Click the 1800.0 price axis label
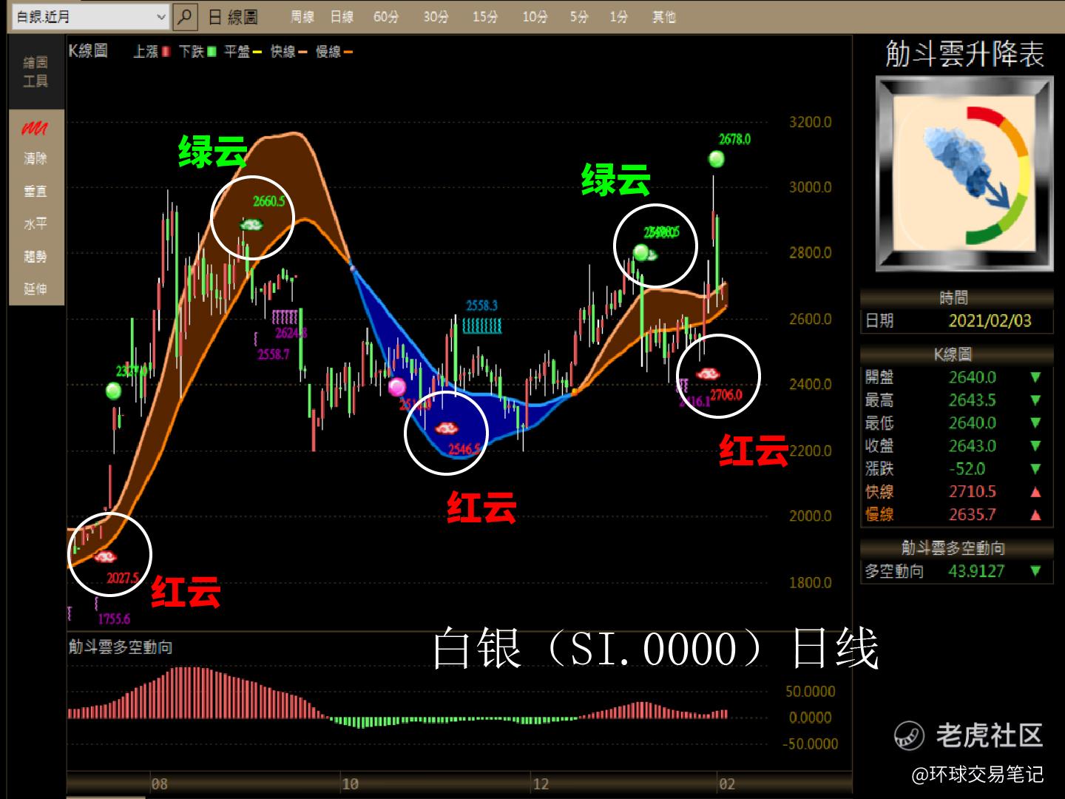The height and width of the screenshot is (799, 1065). 810,583
